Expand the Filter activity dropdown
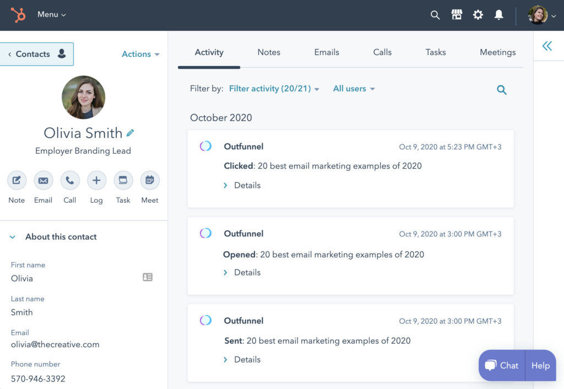This screenshot has height=389, width=564. [274, 89]
